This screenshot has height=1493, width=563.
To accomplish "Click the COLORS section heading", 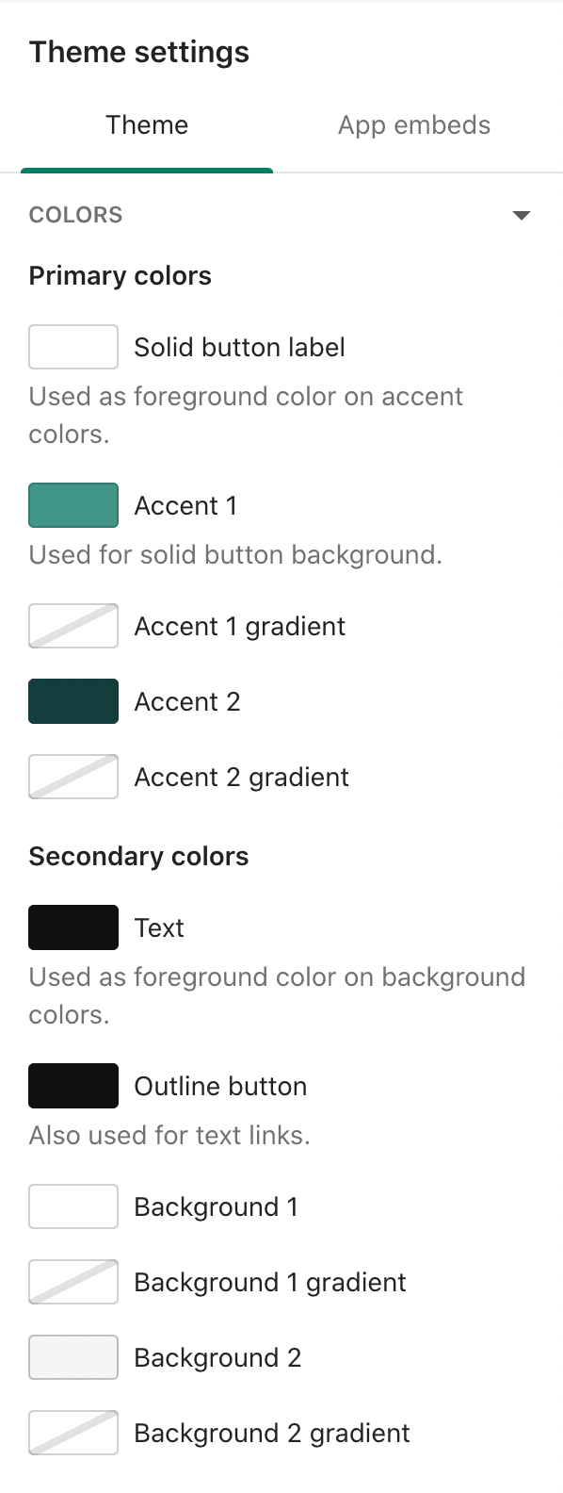I will [x=75, y=215].
